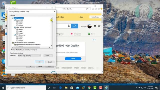The height and width of the screenshot is (90, 160).
Task: Set XPS documents to Enable
Action: [17, 39]
